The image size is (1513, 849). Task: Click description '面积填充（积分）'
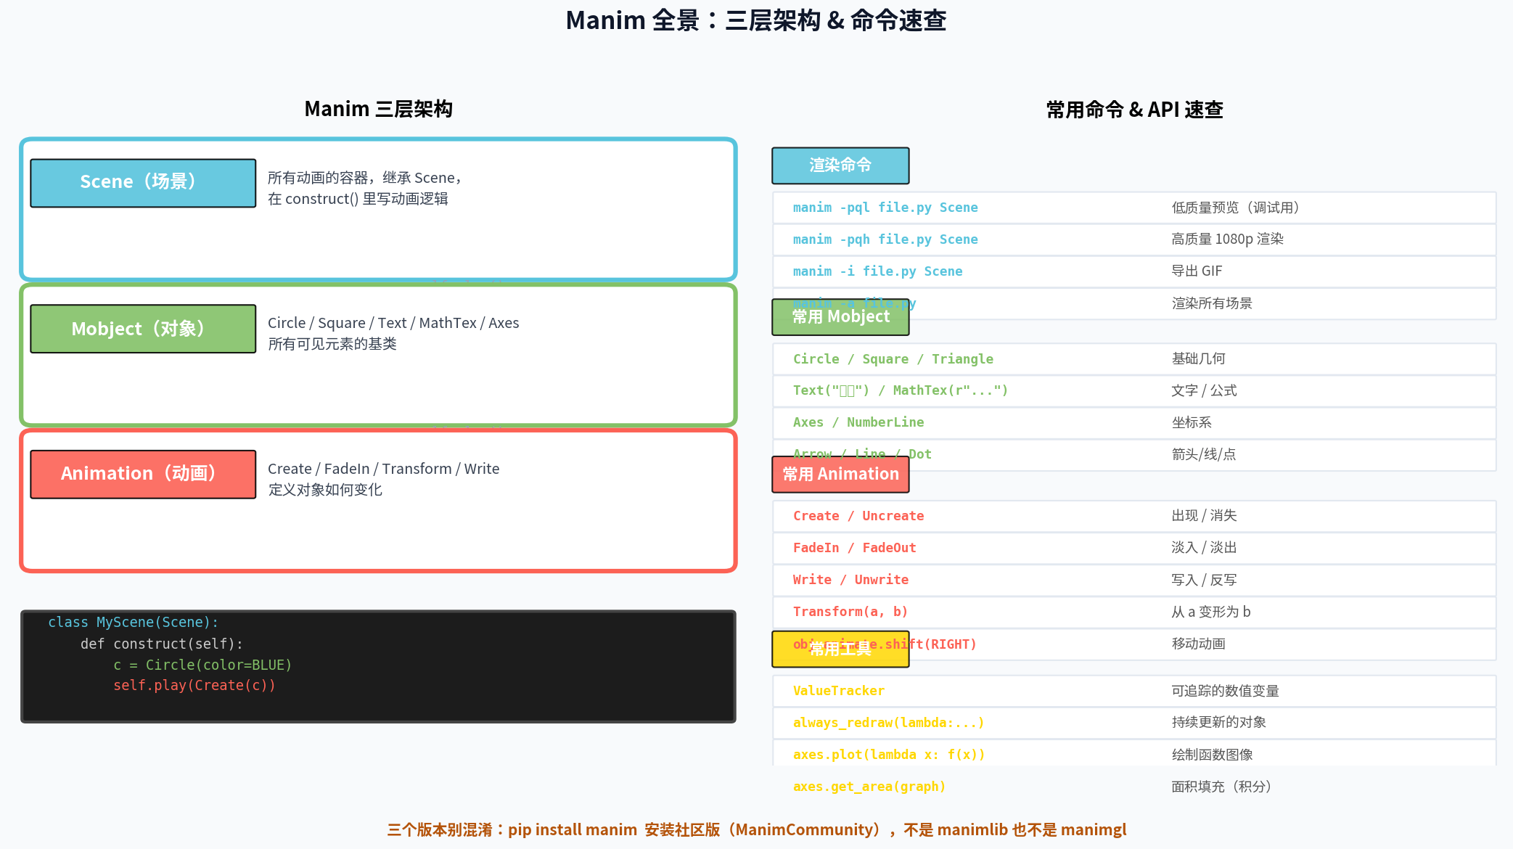[x=1221, y=787]
